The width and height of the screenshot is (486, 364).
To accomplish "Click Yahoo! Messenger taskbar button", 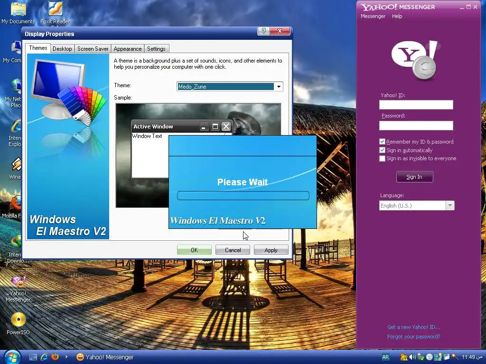I will [x=105, y=357].
